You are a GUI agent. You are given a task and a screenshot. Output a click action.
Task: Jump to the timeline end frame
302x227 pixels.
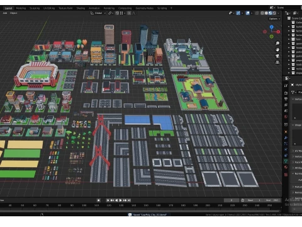click(x=129, y=201)
